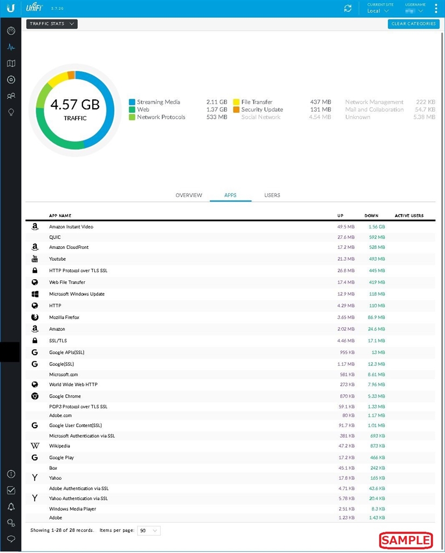Screen dimensions: 445x553
Task: Sort by Up column header
Action: [340, 215]
